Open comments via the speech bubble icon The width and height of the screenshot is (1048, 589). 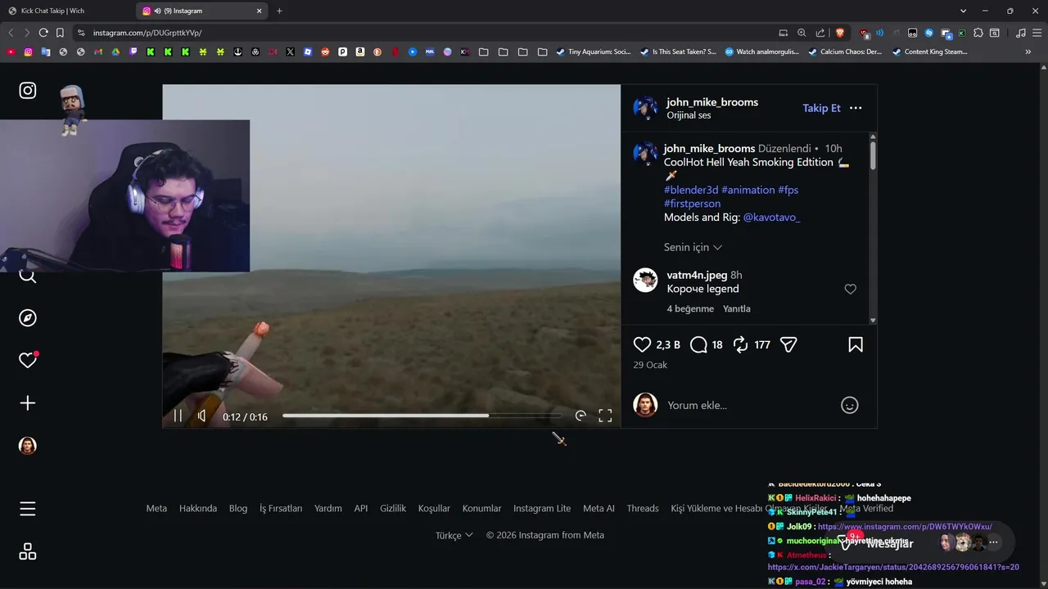[x=698, y=345]
